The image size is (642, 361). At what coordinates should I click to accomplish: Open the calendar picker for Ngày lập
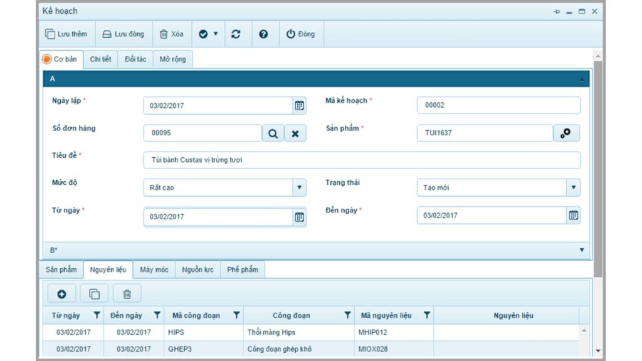299,105
